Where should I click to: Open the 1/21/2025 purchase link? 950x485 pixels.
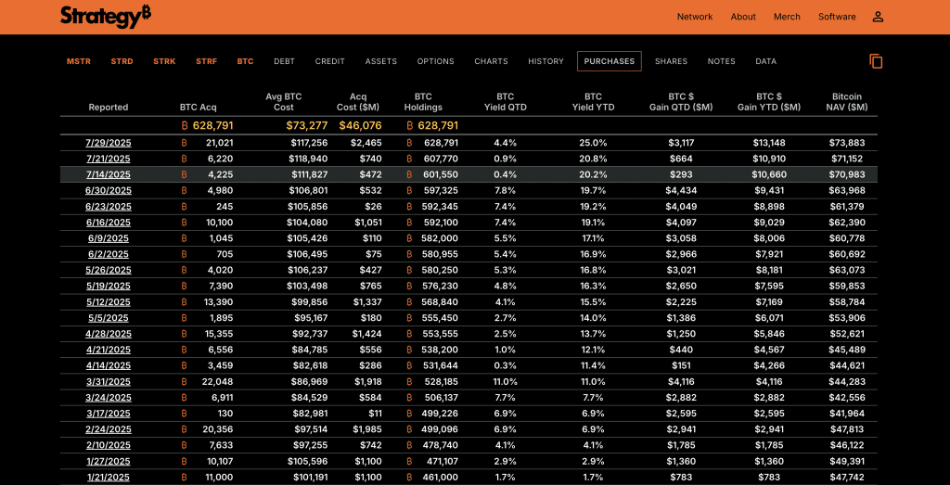[x=109, y=478]
